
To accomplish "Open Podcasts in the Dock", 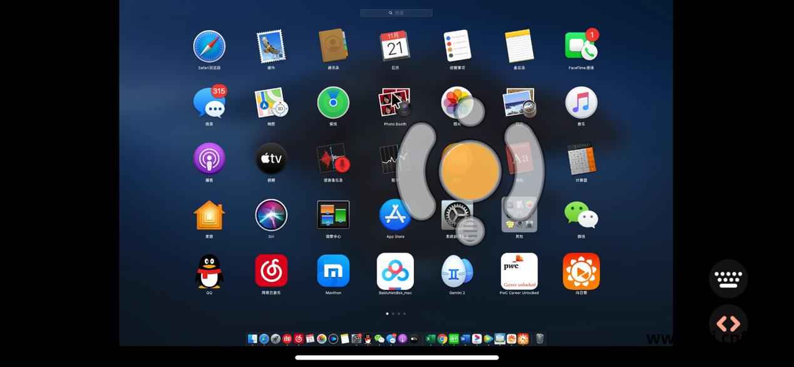I will (403, 339).
